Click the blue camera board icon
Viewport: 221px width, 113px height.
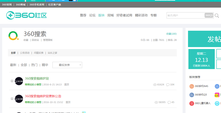pyautogui.click(x=217, y=86)
